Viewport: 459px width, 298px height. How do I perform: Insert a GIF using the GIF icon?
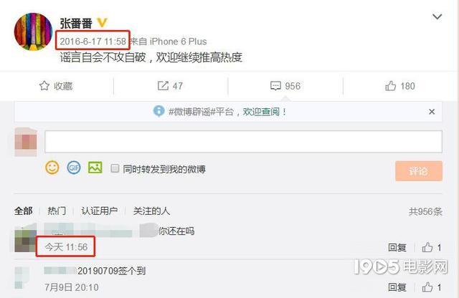click(74, 168)
